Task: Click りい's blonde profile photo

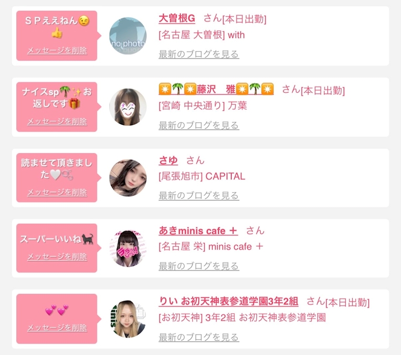Action: pyautogui.click(x=128, y=319)
